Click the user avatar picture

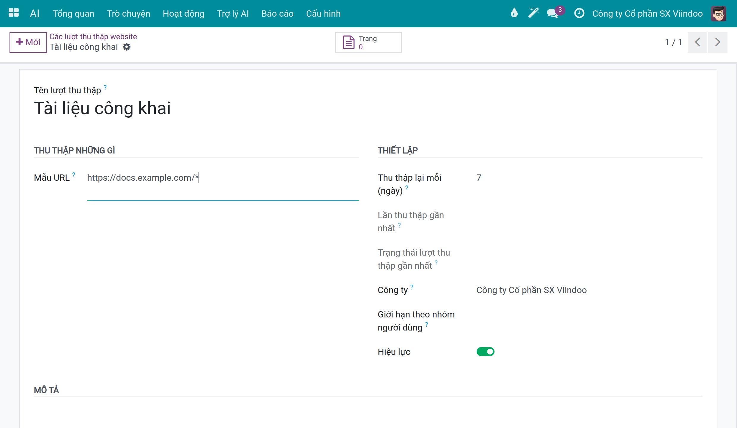coord(719,13)
